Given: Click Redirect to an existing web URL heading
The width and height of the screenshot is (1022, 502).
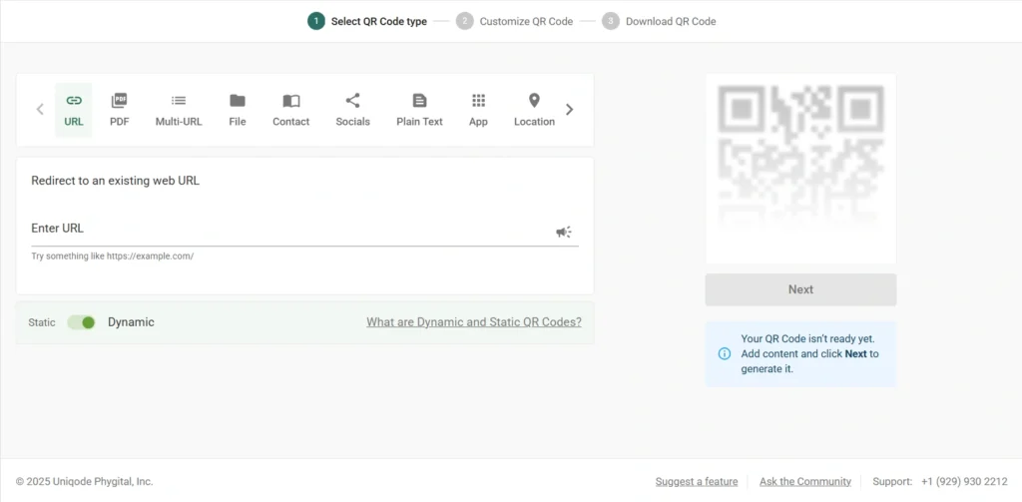Looking at the screenshot, I should click(x=116, y=181).
